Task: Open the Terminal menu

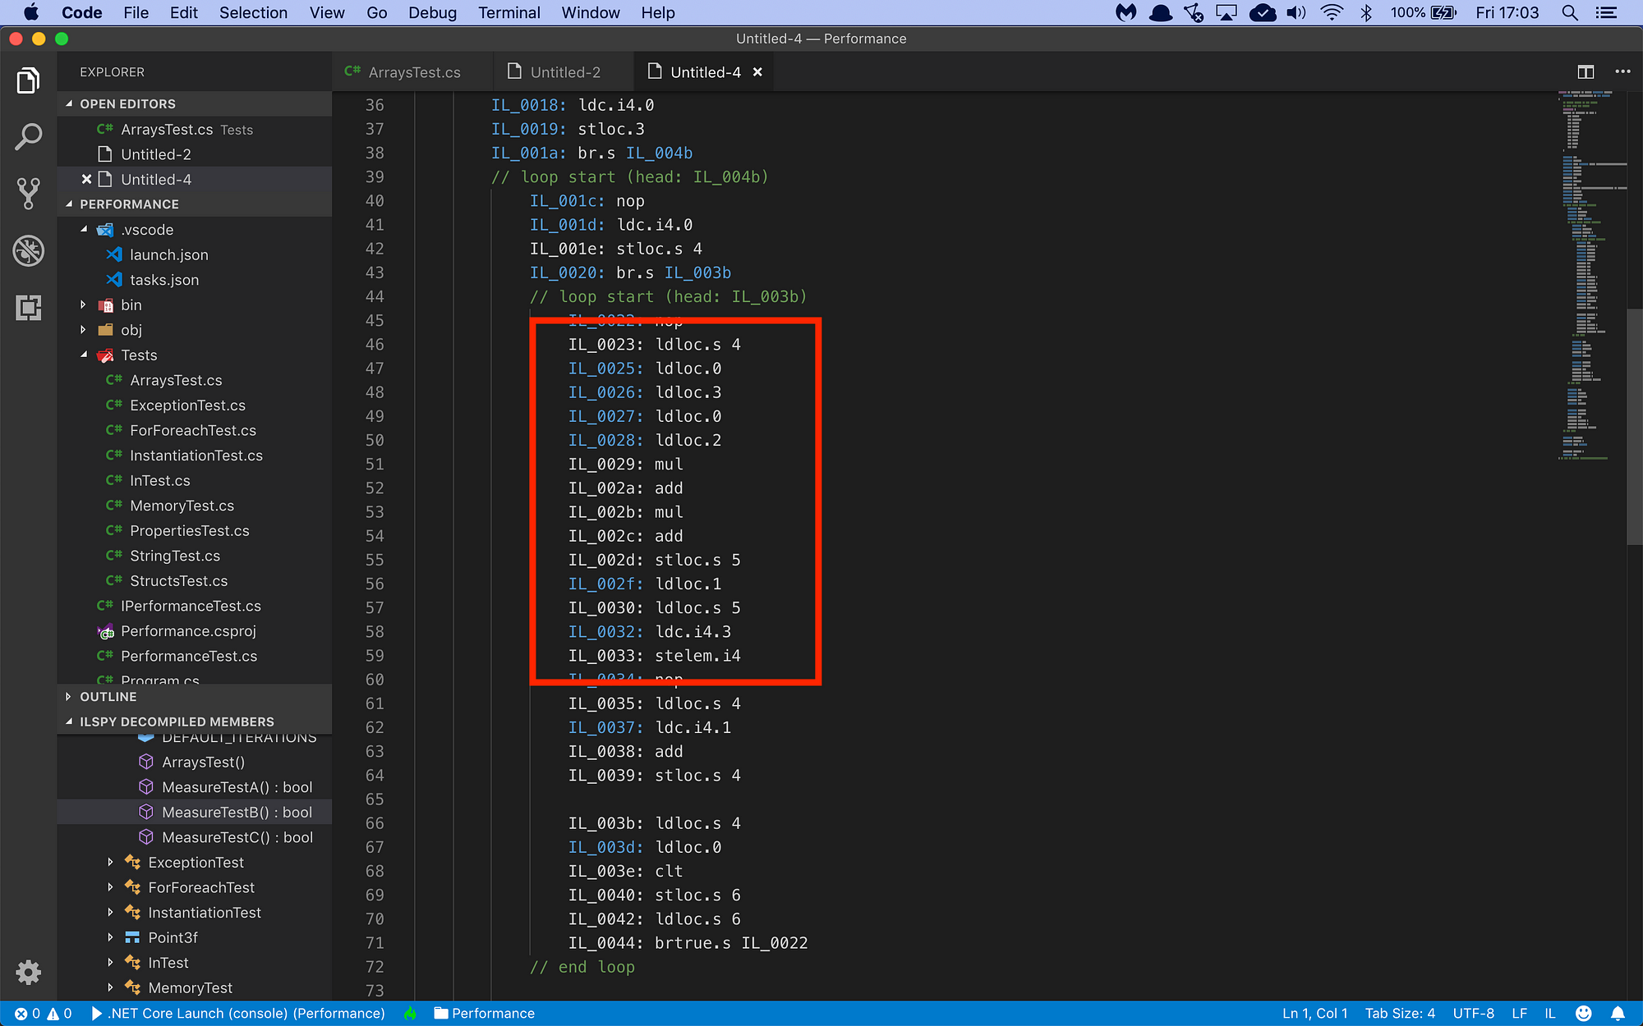Action: (509, 12)
